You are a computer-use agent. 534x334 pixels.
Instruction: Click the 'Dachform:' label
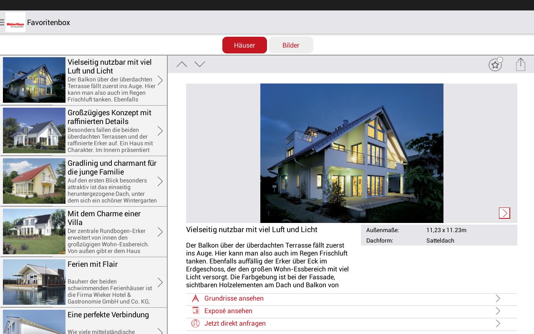(x=380, y=240)
